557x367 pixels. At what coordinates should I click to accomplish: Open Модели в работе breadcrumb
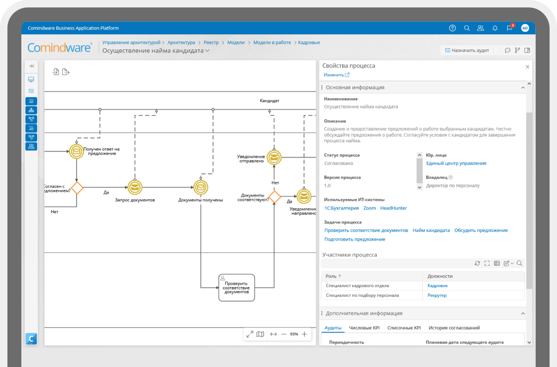[x=272, y=42]
